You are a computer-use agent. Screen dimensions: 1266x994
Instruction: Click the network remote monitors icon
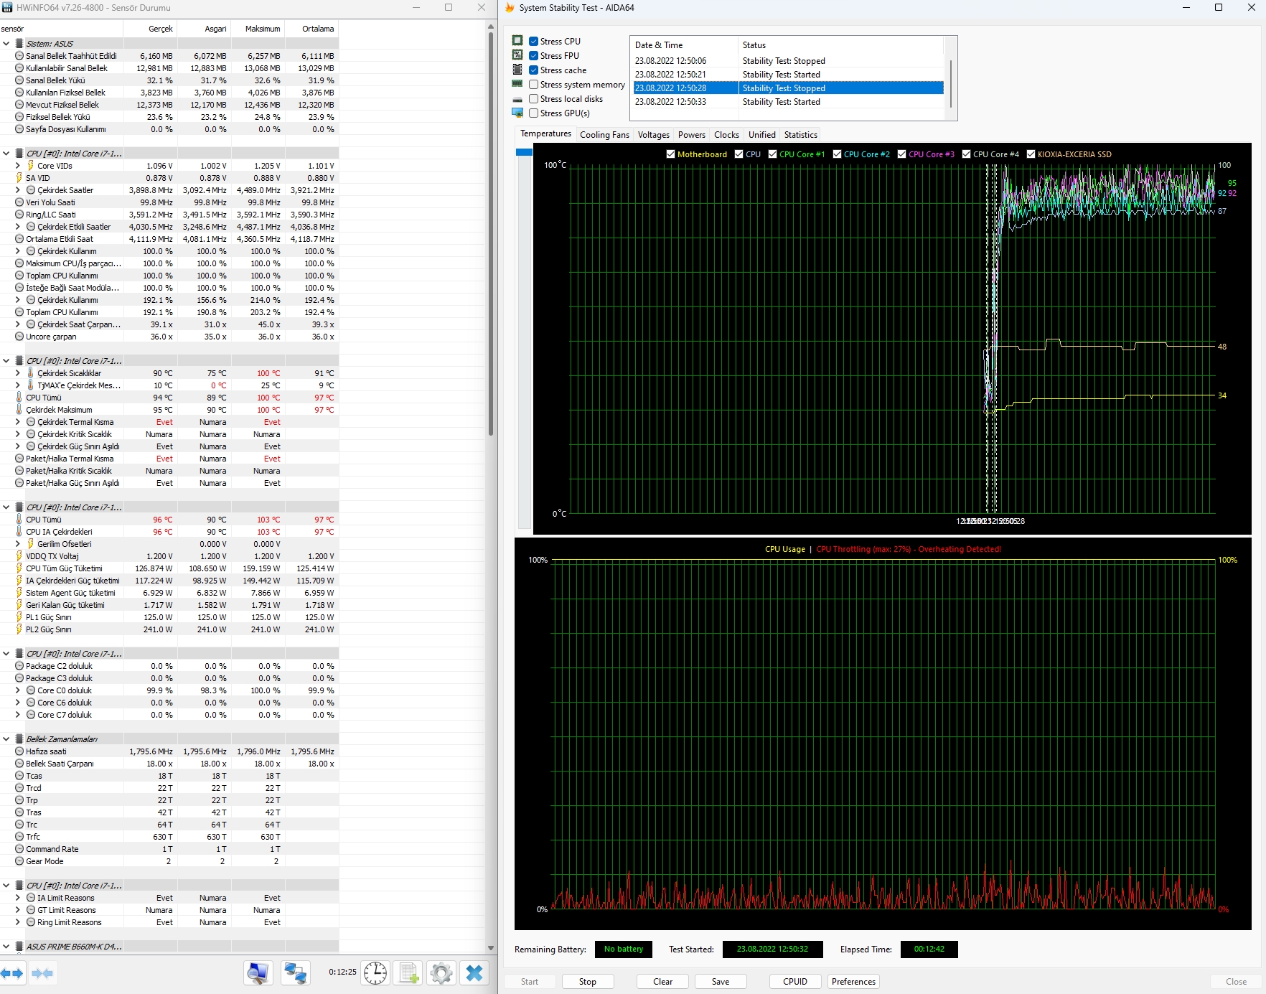tap(295, 973)
